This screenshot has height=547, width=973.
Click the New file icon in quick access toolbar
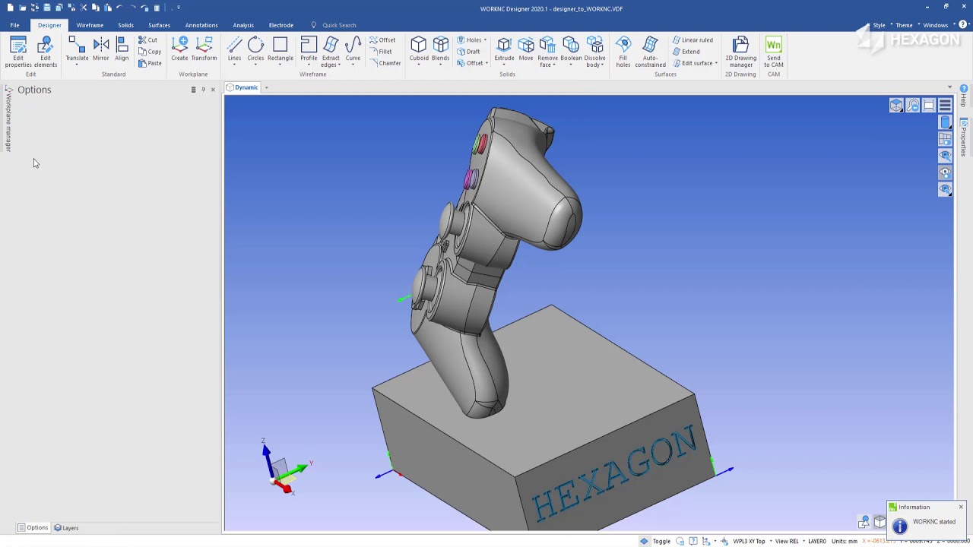[10, 8]
